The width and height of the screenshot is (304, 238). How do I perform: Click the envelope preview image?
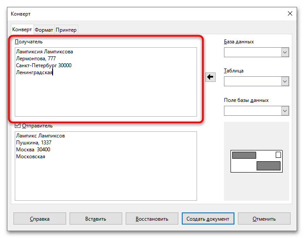pos(256,160)
